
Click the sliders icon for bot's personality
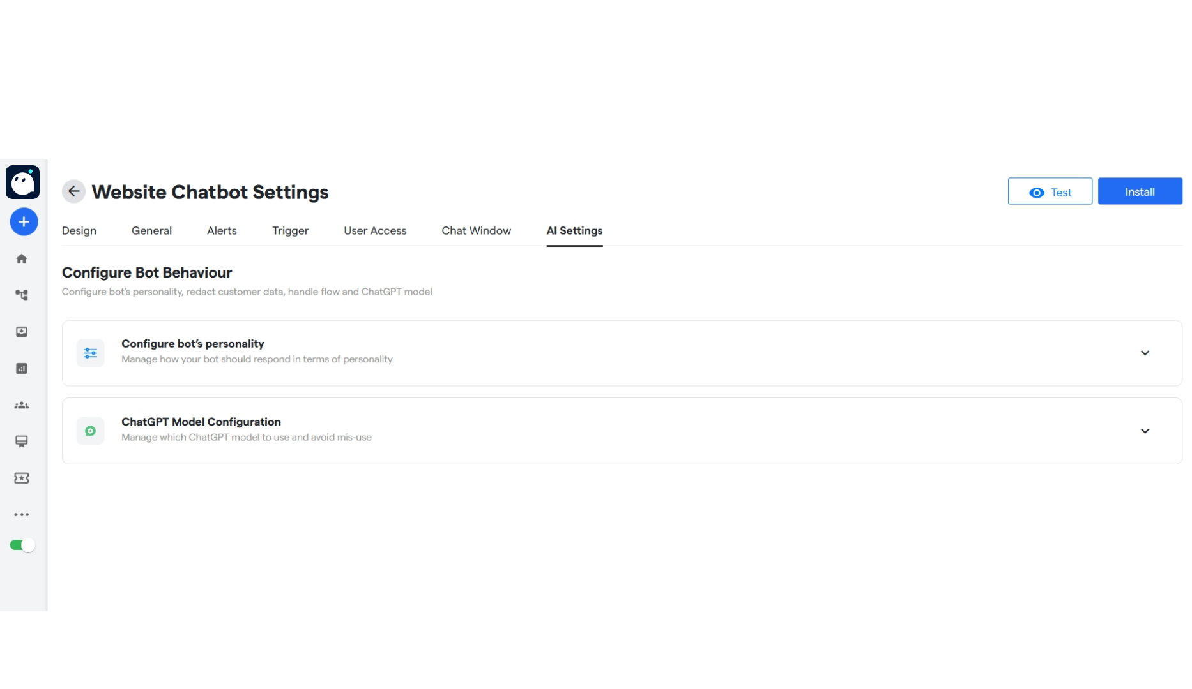(90, 353)
